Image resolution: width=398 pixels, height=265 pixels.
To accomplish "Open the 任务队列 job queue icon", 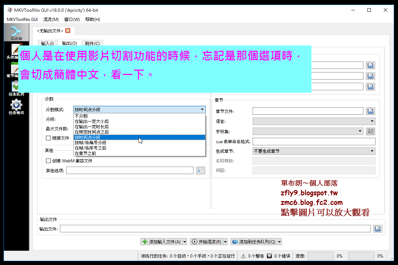I will point(16,88).
